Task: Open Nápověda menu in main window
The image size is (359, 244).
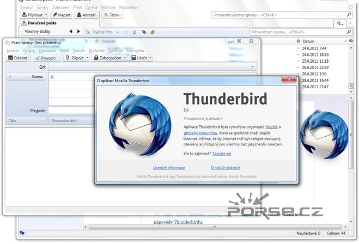Action: pos(128,7)
